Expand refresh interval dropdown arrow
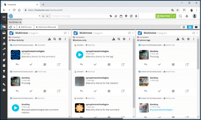This screenshot has height=120, width=201. click(14, 27)
